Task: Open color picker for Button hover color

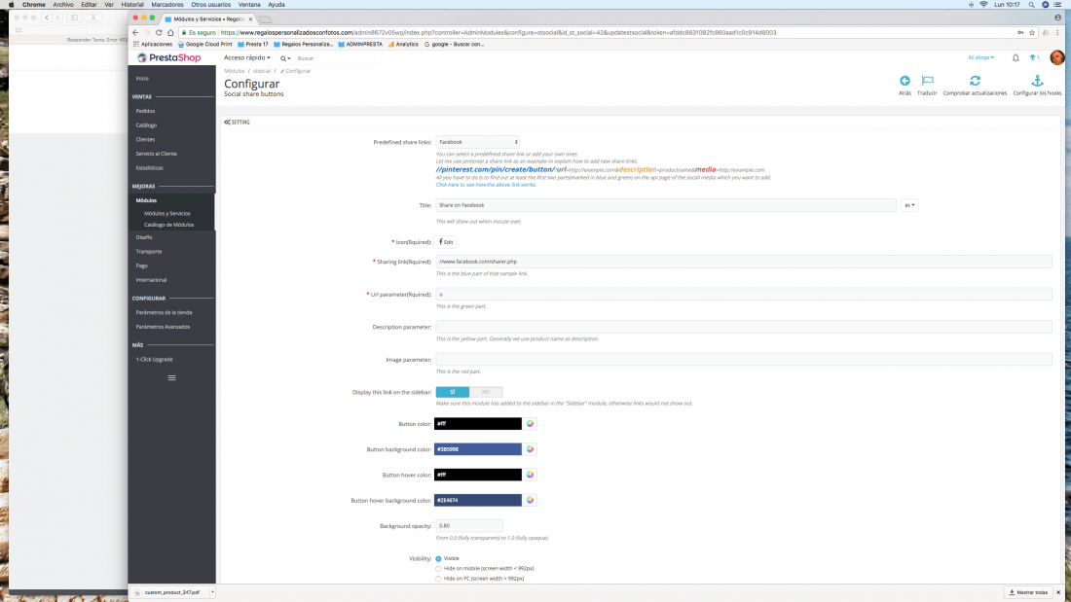Action: (530, 475)
